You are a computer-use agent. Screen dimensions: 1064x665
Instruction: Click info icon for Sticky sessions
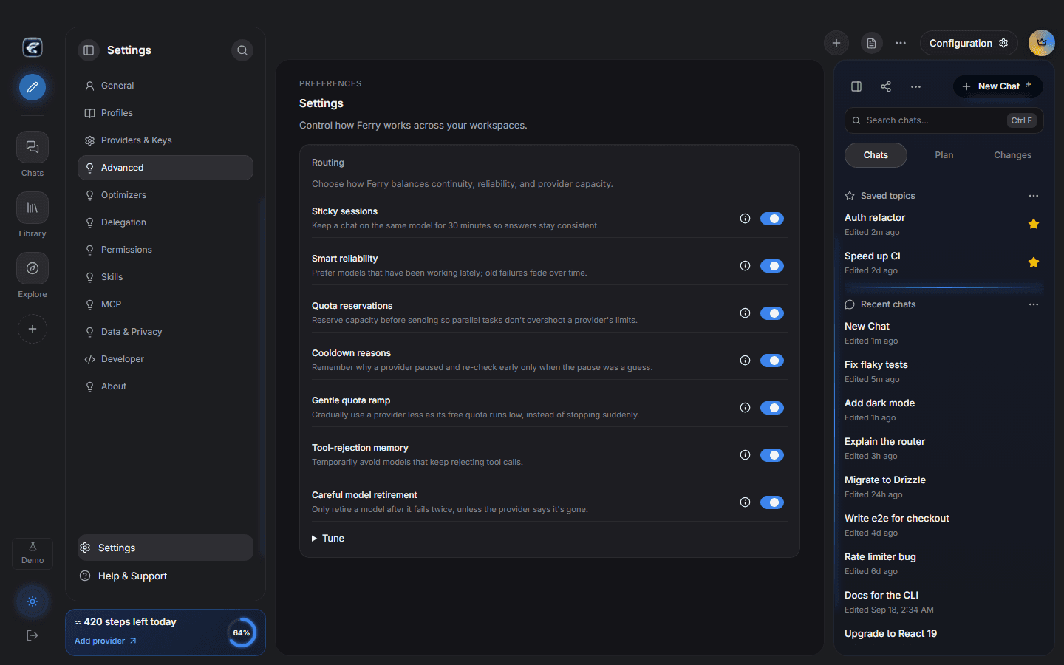745,219
